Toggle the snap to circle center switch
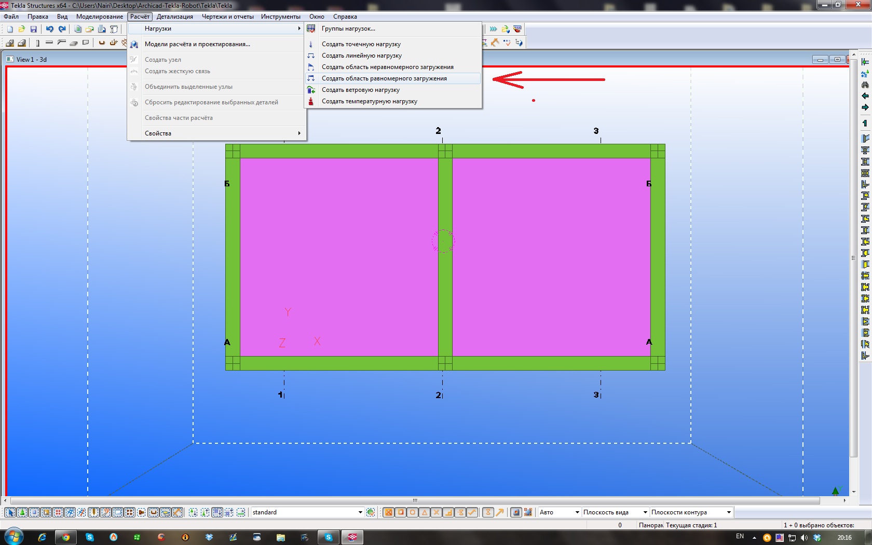 pos(413,512)
